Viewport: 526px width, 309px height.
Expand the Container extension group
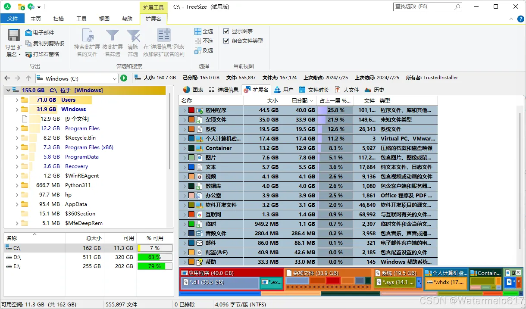click(x=184, y=148)
